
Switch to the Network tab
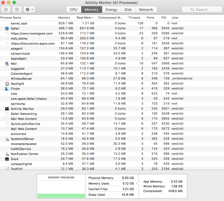pyautogui.click(x=146, y=9)
